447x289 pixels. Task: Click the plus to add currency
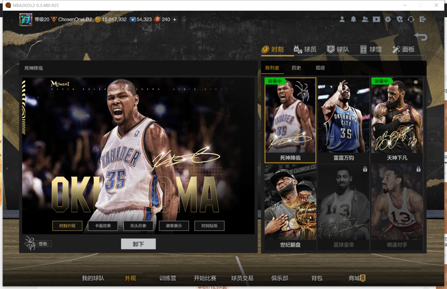tap(175, 19)
